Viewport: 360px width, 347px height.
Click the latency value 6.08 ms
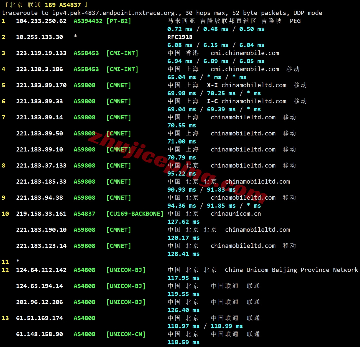point(180,45)
